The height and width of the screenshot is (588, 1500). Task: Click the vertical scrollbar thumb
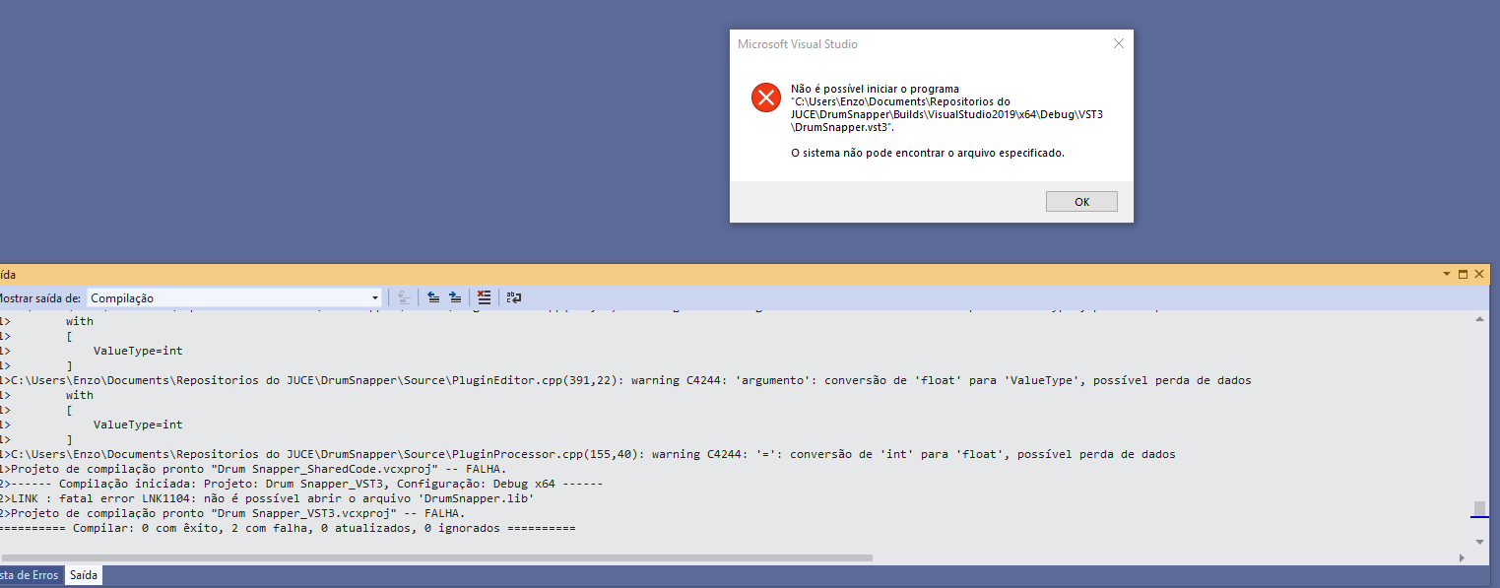1479,508
